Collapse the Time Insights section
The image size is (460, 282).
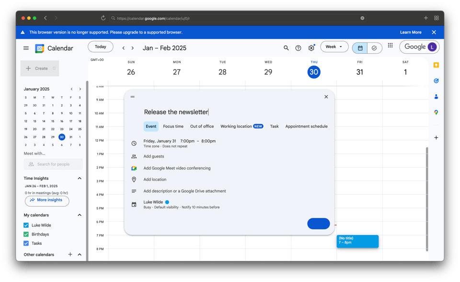(x=80, y=179)
